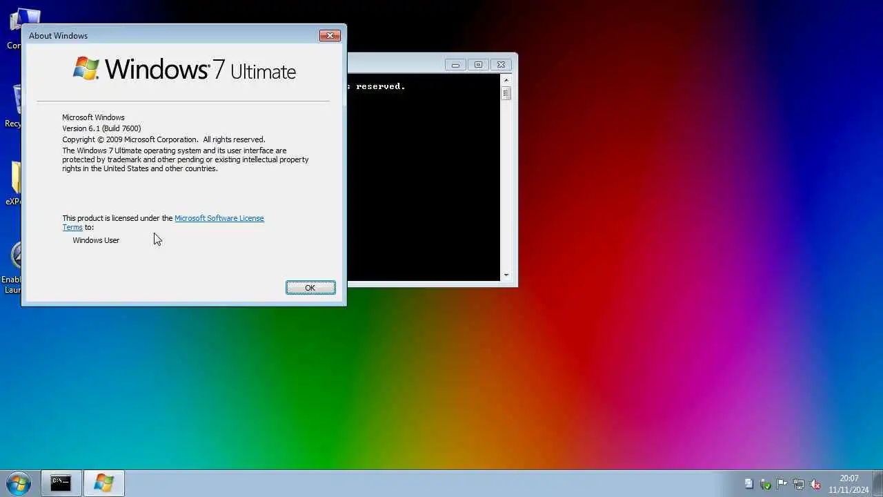Click the copyright 2009 Microsoft text
The width and height of the screenshot is (883, 497).
(x=163, y=139)
